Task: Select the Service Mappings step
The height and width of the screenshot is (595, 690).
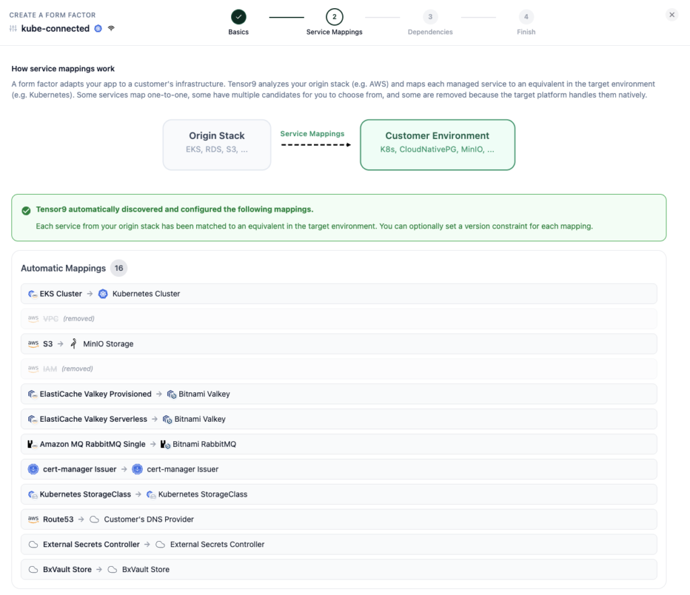Action: 334,18
